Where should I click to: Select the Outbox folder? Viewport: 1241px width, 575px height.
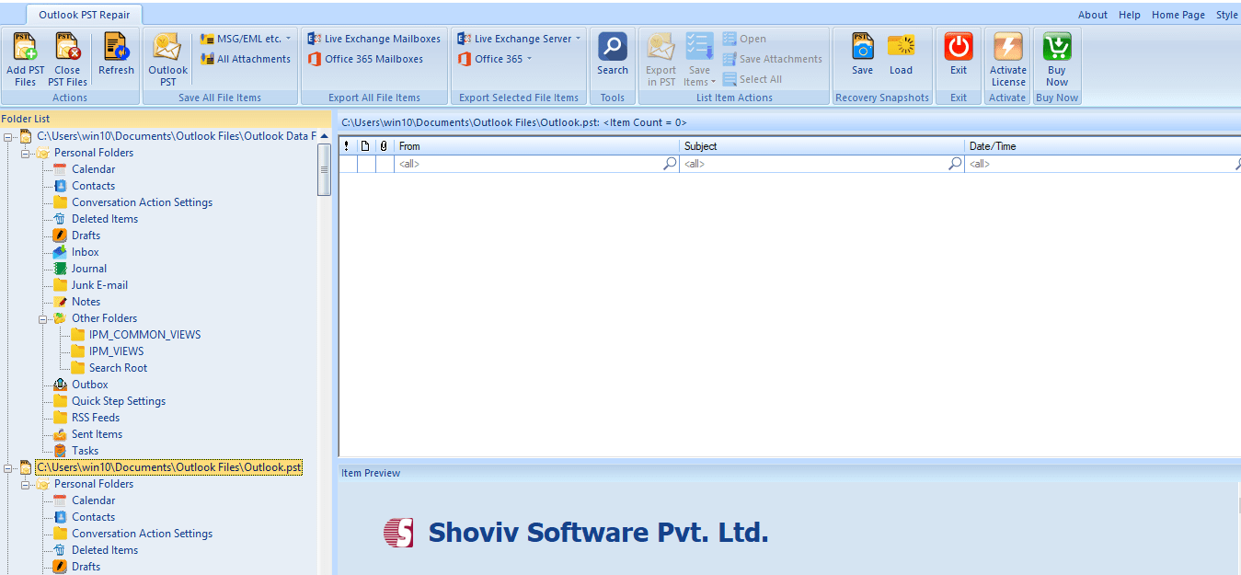(89, 385)
